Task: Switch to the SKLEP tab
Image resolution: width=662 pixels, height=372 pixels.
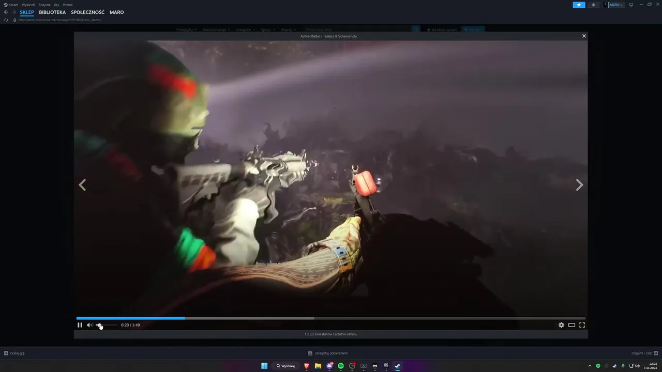Action: [x=27, y=12]
